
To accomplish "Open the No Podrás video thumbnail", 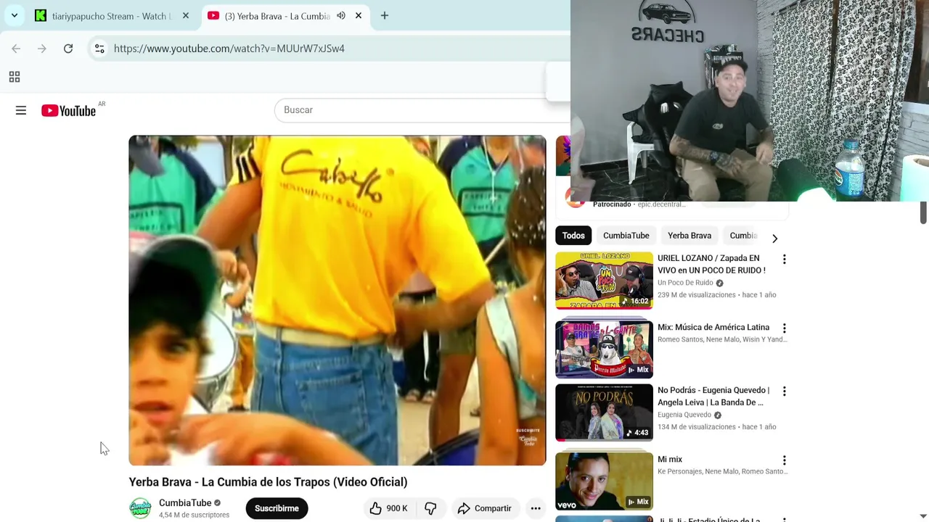I will (x=604, y=413).
